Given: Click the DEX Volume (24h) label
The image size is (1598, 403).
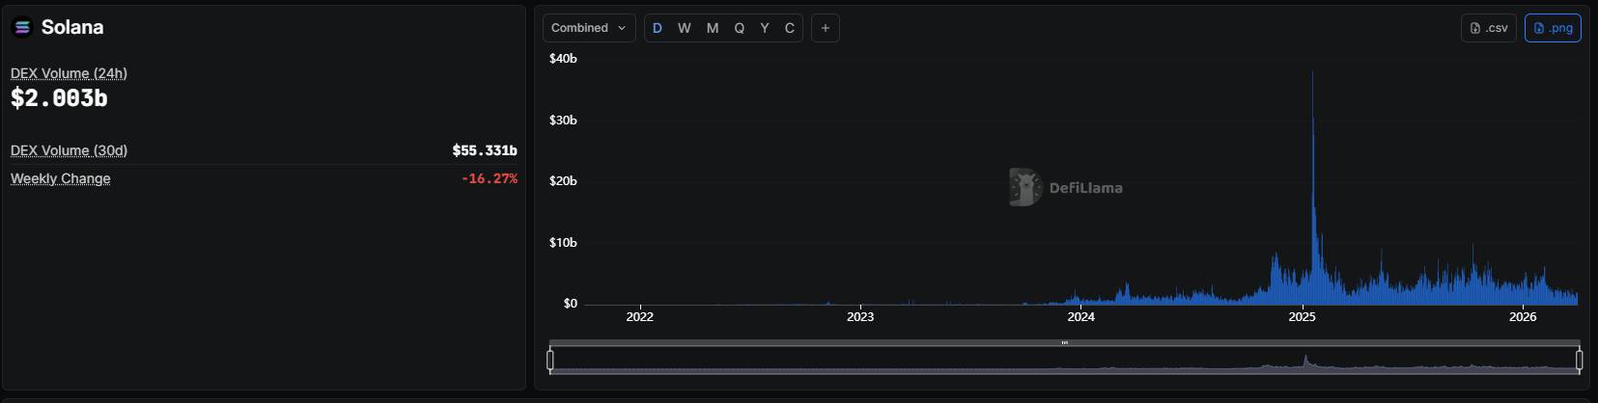Looking at the screenshot, I should tap(69, 73).
